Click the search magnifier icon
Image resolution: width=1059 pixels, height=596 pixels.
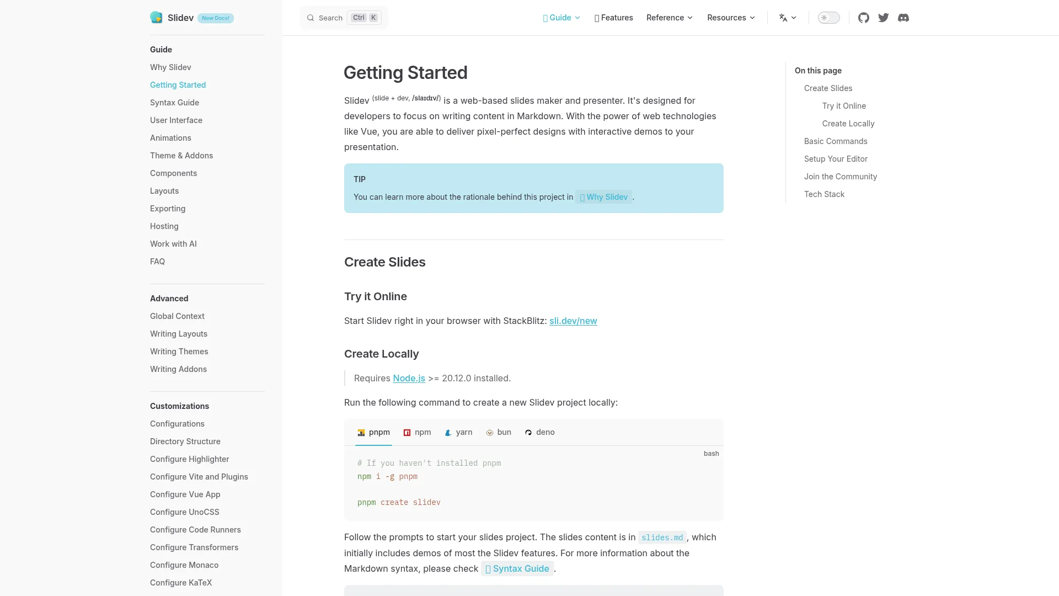point(311,18)
